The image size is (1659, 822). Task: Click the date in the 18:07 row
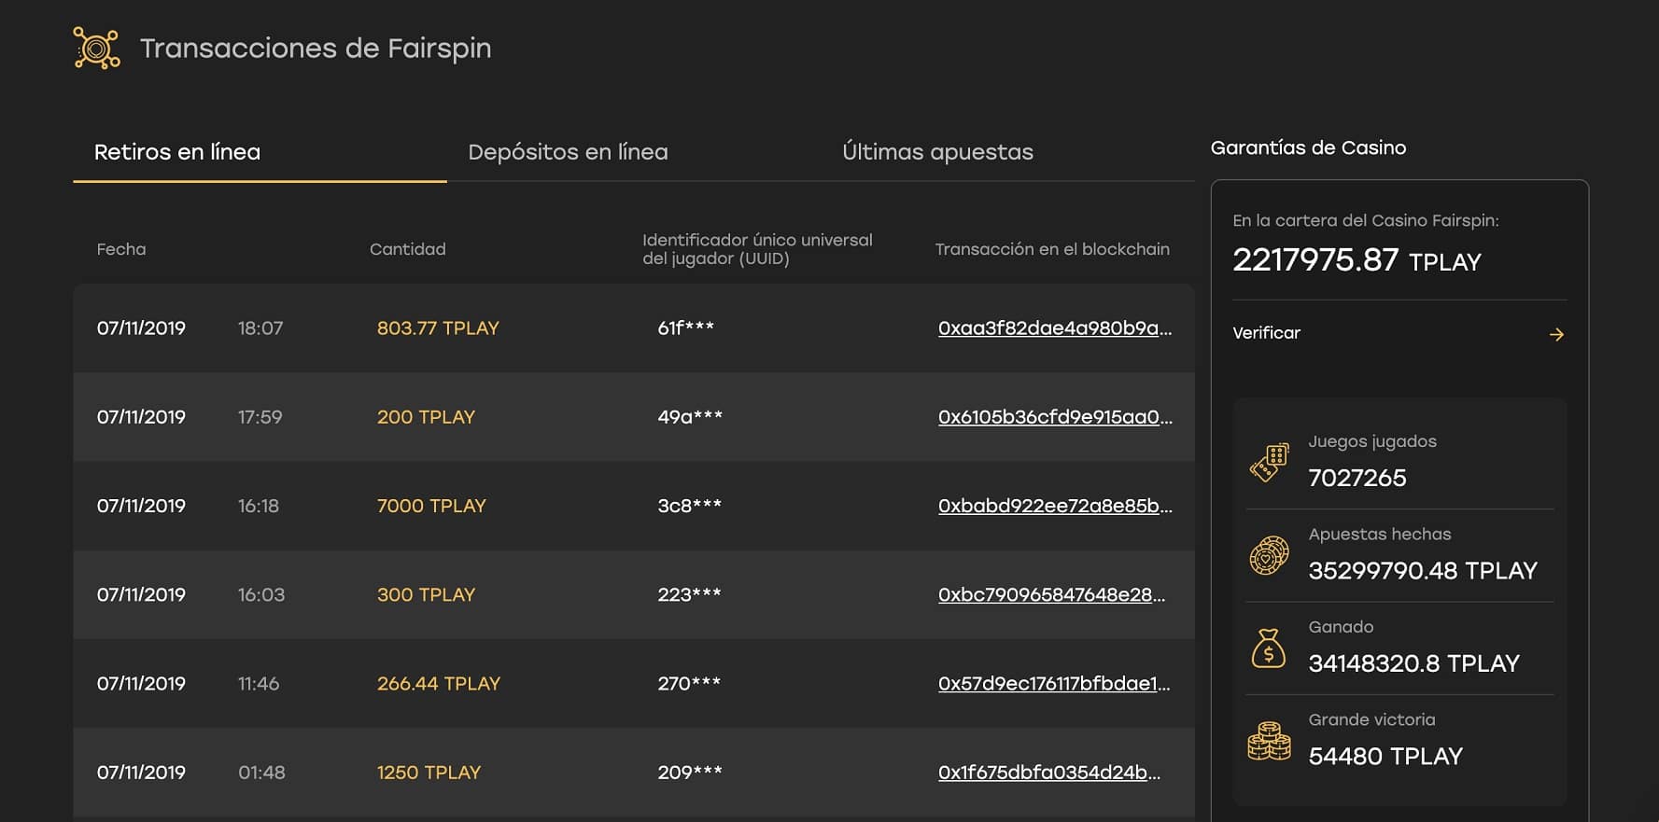click(141, 328)
